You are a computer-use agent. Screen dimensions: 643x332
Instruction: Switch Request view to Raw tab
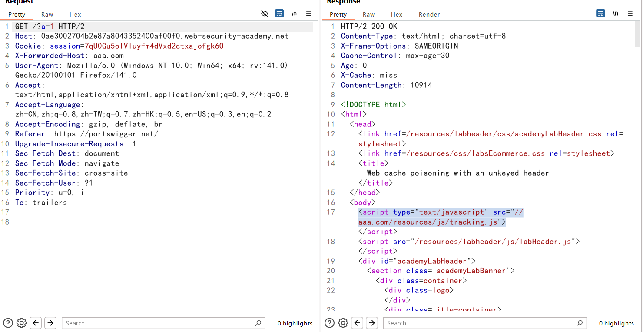click(x=47, y=14)
